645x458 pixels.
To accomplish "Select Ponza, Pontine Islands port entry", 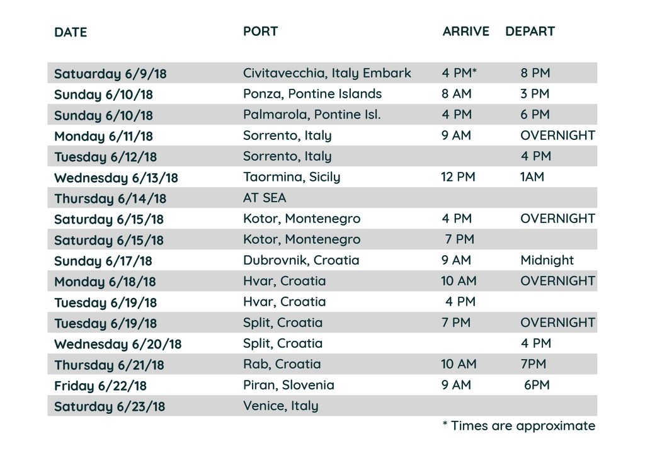I will (312, 94).
